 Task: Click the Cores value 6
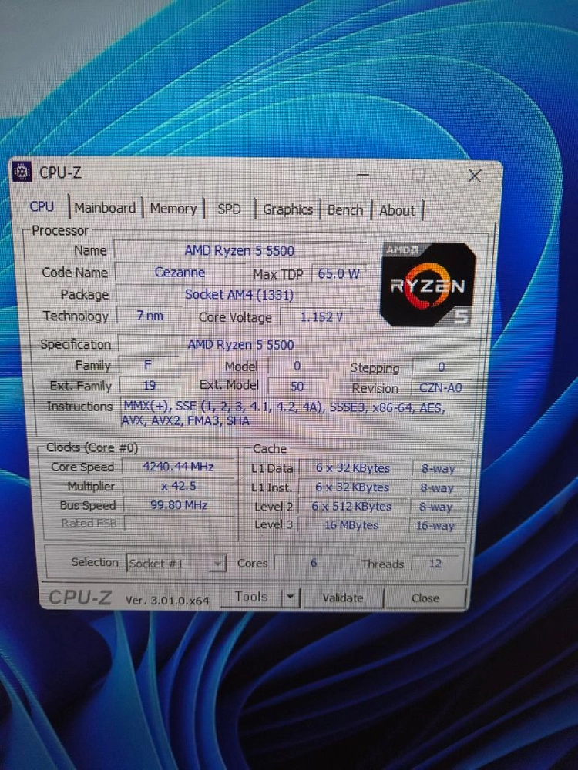(x=313, y=564)
